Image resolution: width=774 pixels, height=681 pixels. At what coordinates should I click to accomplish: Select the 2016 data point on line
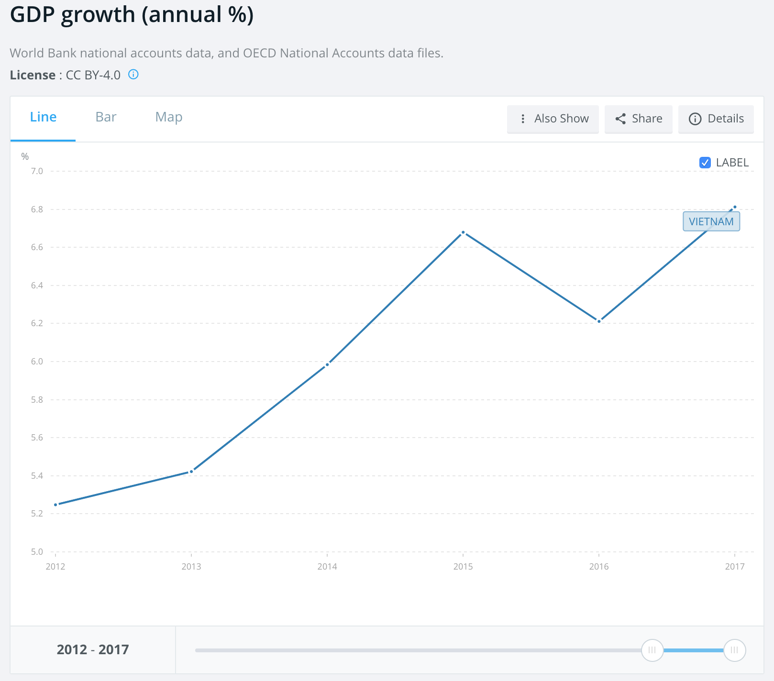tap(599, 321)
